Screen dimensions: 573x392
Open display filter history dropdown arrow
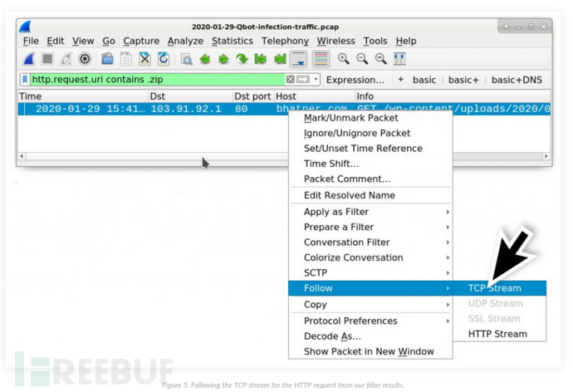315,80
